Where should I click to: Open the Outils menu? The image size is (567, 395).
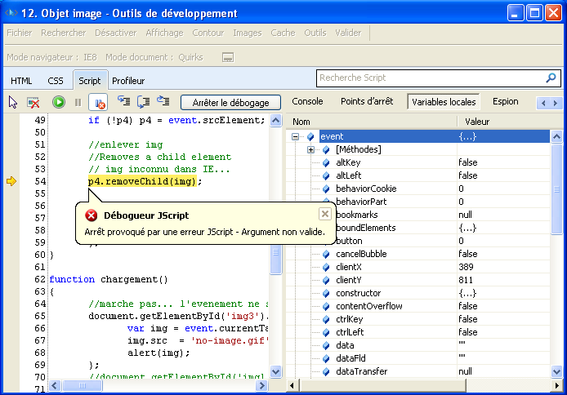[315, 33]
